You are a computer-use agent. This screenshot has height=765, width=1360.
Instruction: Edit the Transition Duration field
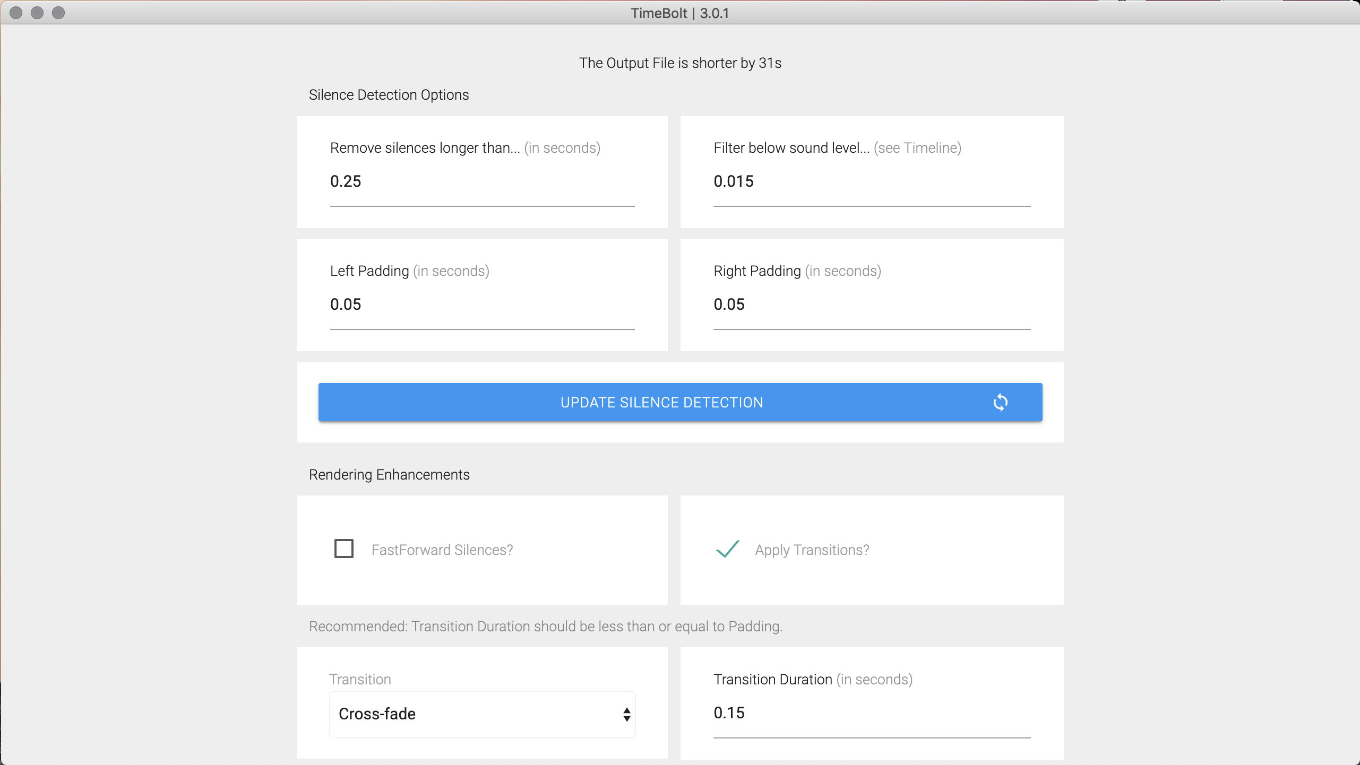(x=871, y=714)
